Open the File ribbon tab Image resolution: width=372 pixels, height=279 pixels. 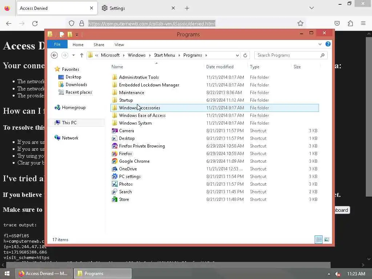[57, 44]
